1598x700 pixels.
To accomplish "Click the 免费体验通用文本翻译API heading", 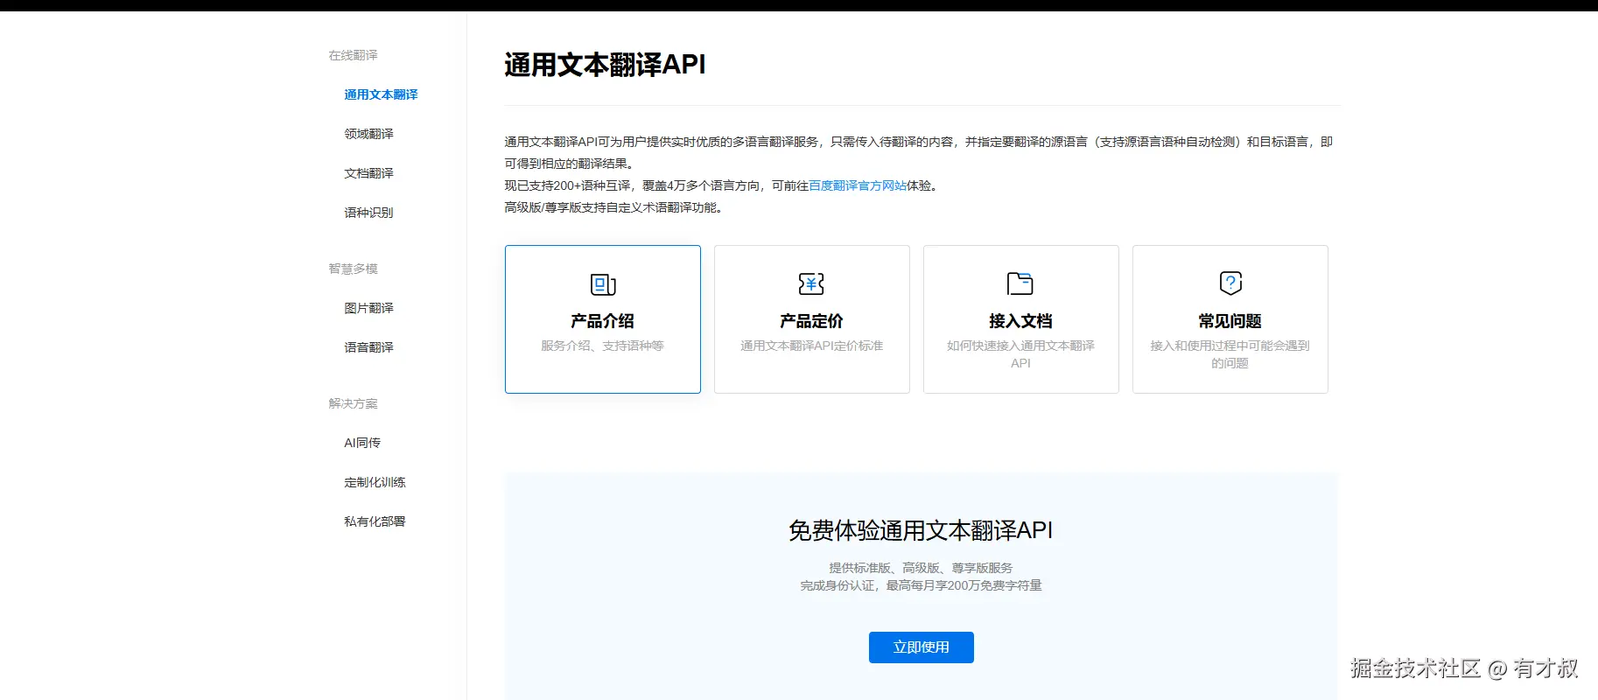I will [x=921, y=530].
